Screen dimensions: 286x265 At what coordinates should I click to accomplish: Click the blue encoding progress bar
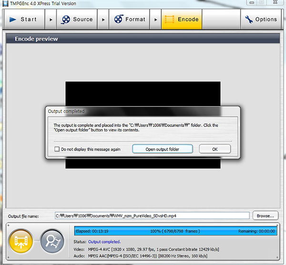coord(175,231)
